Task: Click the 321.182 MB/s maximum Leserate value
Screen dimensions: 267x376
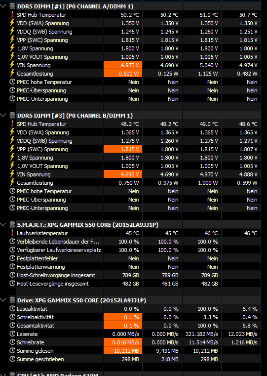Action: click(x=202, y=334)
